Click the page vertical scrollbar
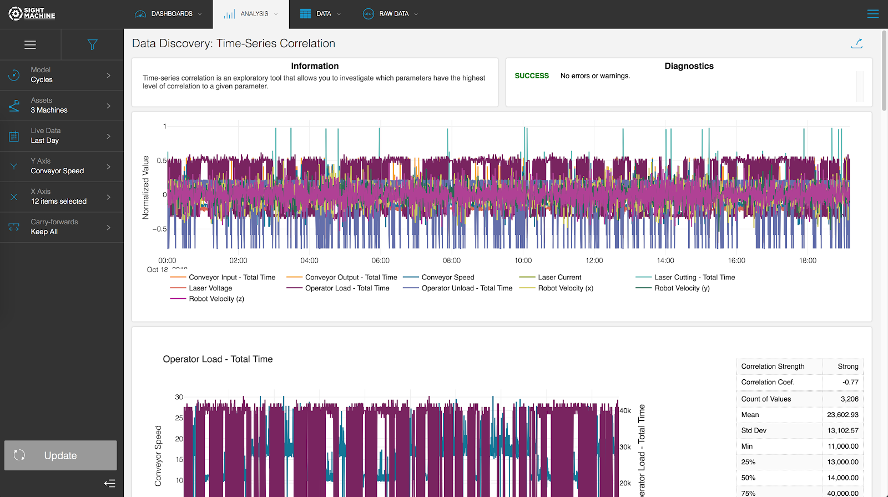The image size is (888, 497). (884, 69)
